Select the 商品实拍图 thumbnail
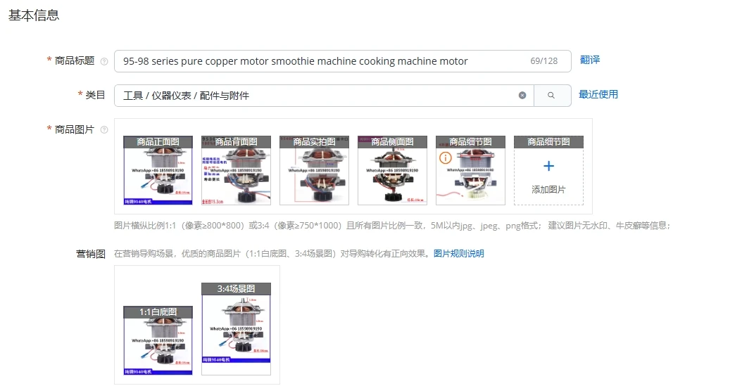The height and width of the screenshot is (386, 742). (x=314, y=171)
